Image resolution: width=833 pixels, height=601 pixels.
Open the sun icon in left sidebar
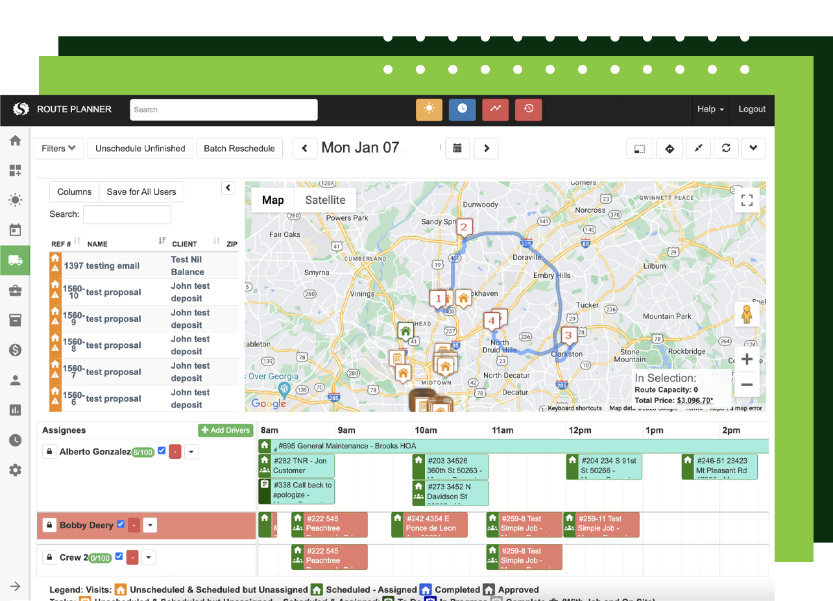tap(15, 200)
